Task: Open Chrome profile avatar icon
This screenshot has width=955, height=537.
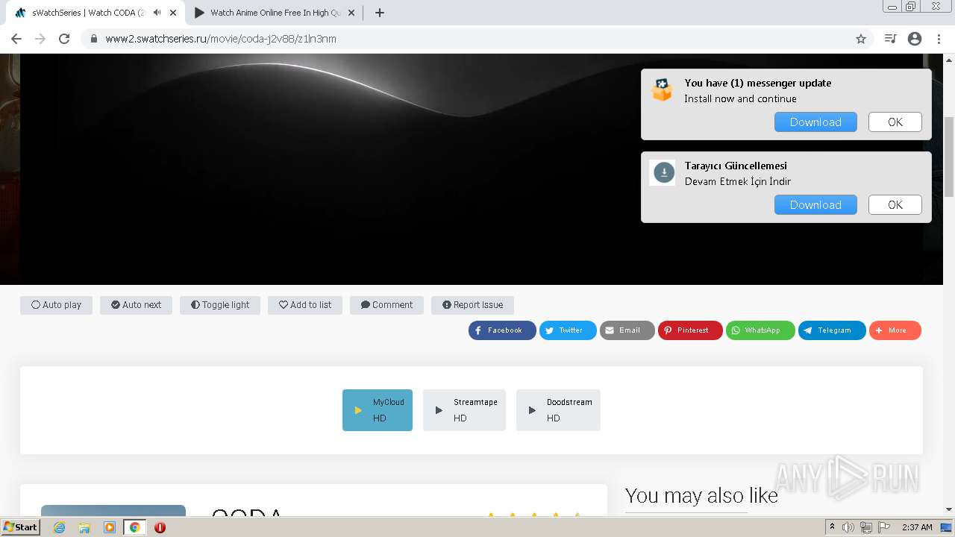Action: pyautogui.click(x=915, y=39)
